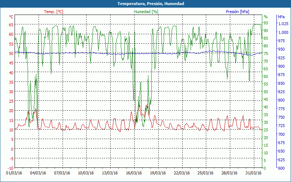This screenshot has width=291, height=182.
Task: Click the '16/03/16' date axis label
Action: click(x=134, y=173)
